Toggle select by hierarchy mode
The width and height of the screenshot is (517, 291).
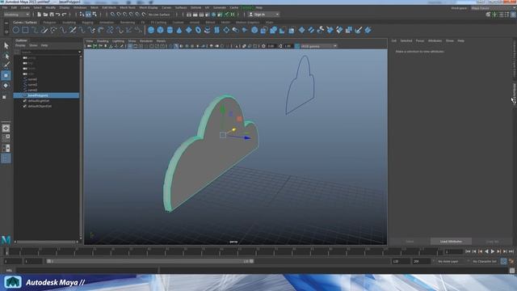82,15
